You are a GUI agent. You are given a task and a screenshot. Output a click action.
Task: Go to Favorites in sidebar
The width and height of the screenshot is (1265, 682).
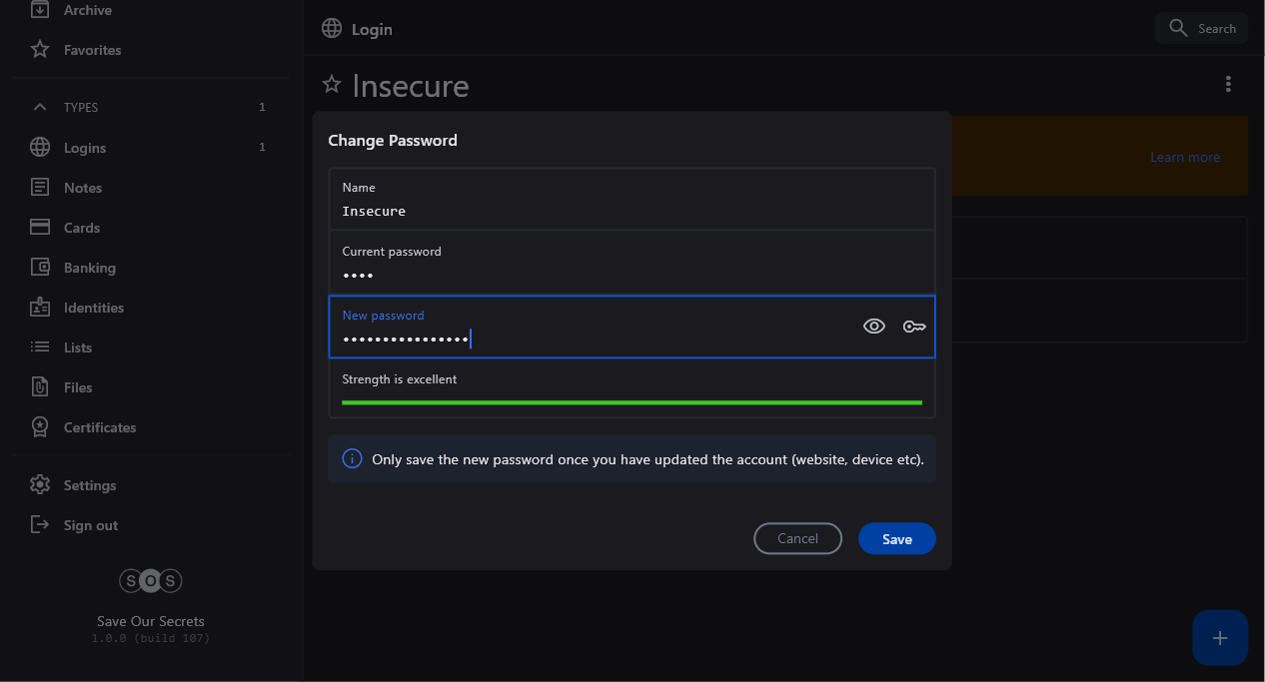click(92, 50)
